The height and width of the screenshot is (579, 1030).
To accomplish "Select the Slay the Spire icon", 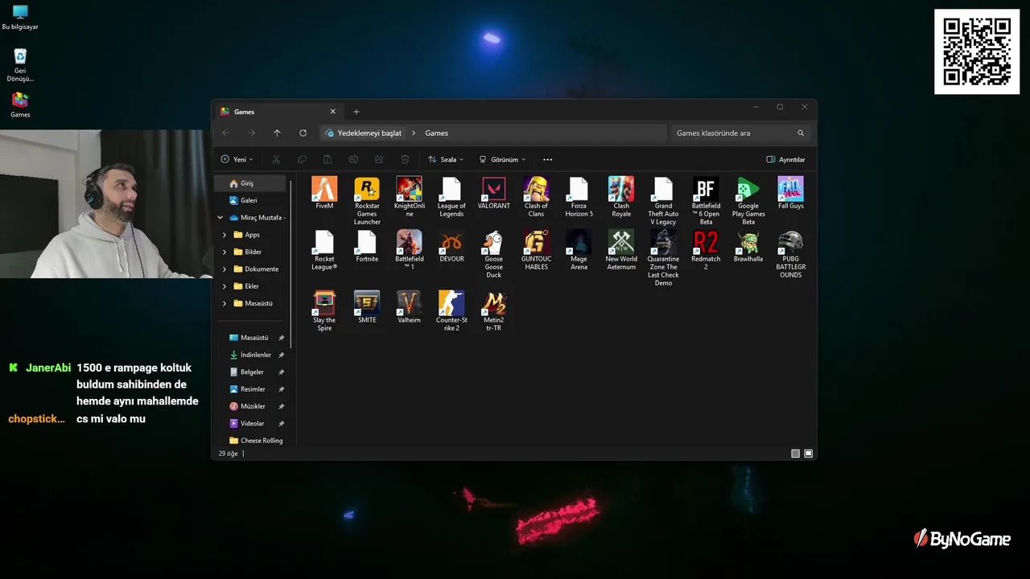I will [x=324, y=311].
